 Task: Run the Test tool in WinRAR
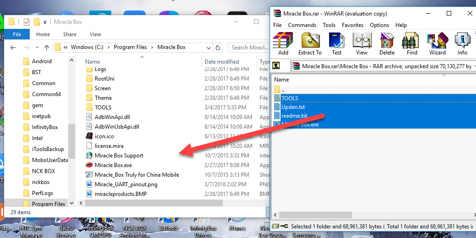click(x=336, y=44)
